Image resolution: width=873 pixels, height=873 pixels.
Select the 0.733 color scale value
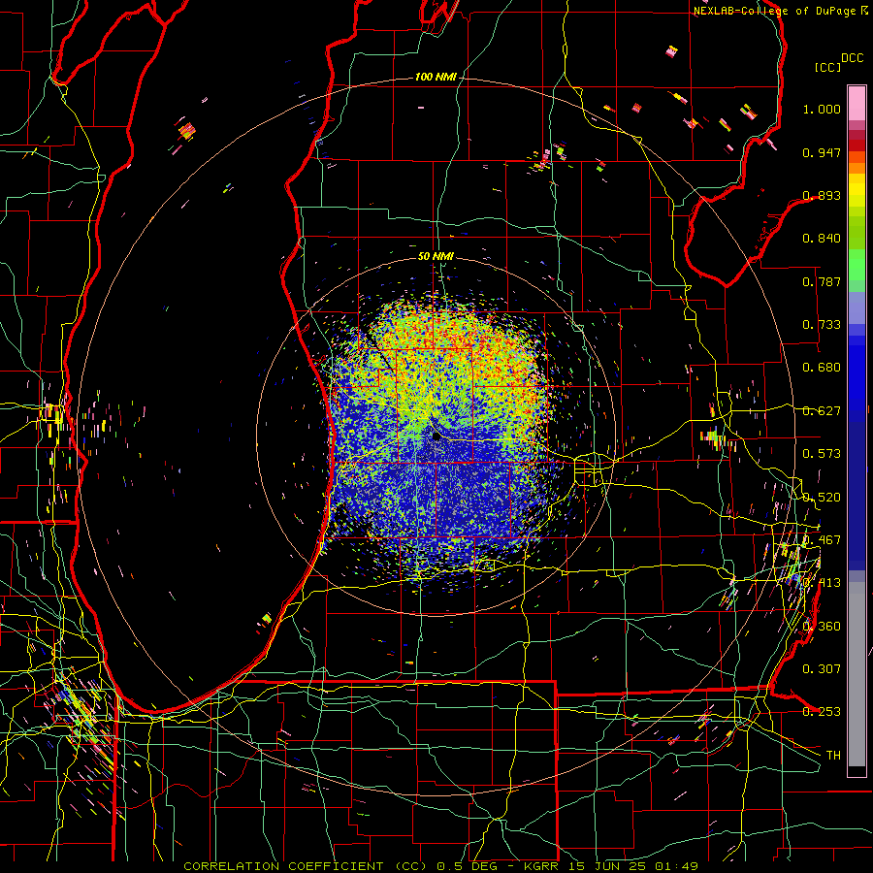click(822, 325)
